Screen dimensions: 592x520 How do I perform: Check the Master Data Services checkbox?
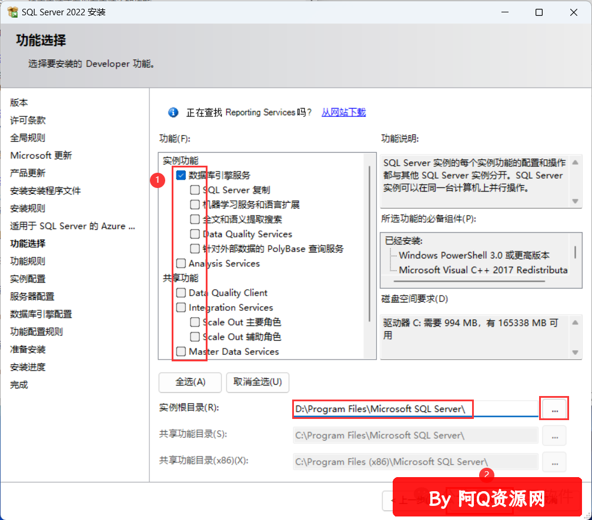tap(181, 351)
